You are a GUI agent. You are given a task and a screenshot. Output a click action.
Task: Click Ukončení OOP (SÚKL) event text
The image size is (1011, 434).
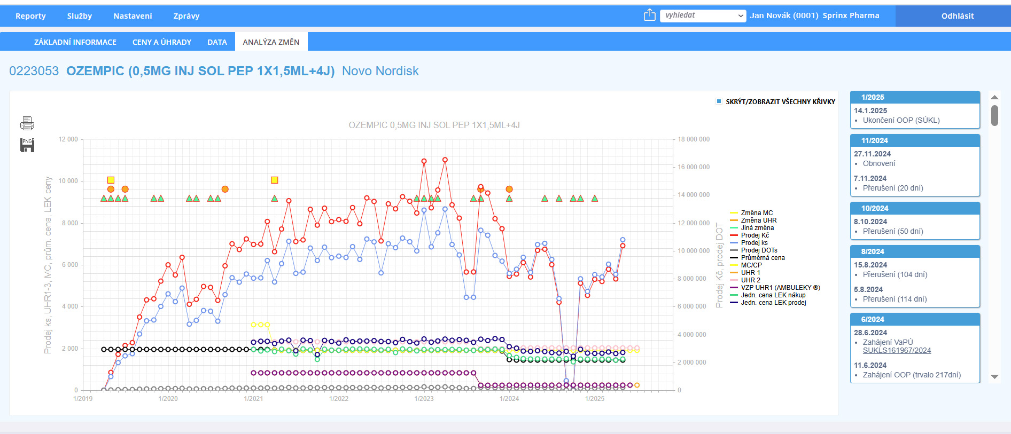point(901,120)
